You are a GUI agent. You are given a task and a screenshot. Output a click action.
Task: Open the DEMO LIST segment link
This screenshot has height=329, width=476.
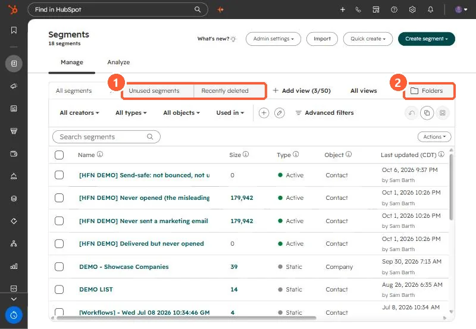[x=96, y=290]
